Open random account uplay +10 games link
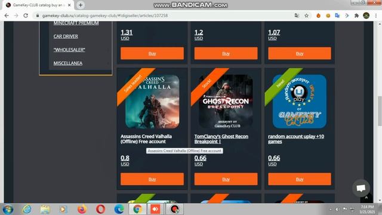 296,139
